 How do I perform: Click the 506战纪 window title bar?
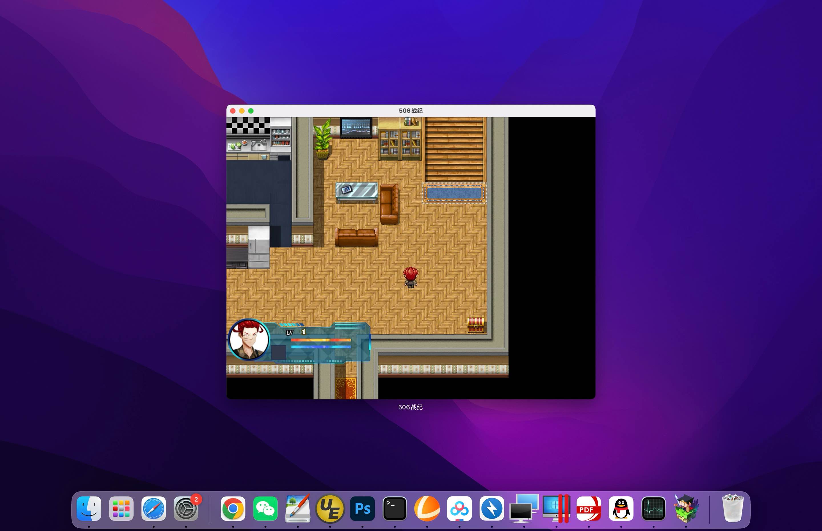pyautogui.click(x=411, y=111)
